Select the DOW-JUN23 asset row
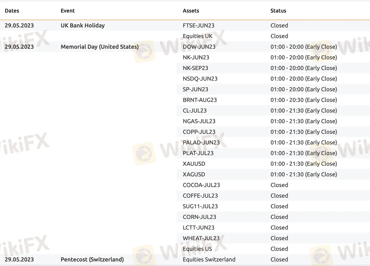The image size is (370, 266). 199,47
